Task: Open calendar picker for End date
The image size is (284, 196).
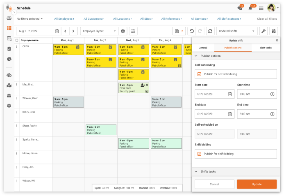Action: click(229, 114)
